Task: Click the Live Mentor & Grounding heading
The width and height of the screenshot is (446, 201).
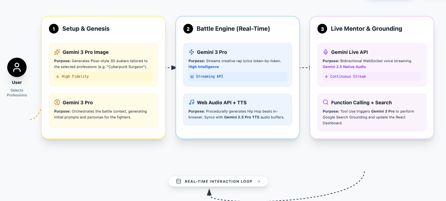Action: 366,29
